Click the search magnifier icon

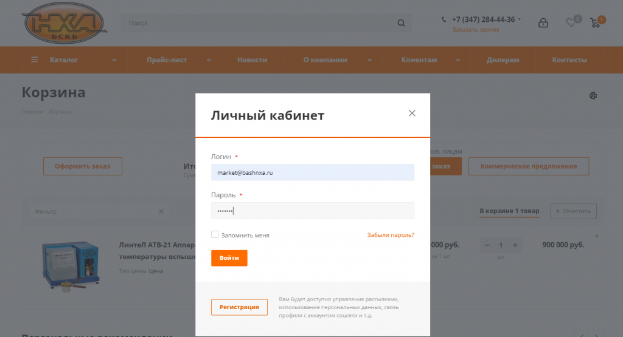tap(402, 23)
